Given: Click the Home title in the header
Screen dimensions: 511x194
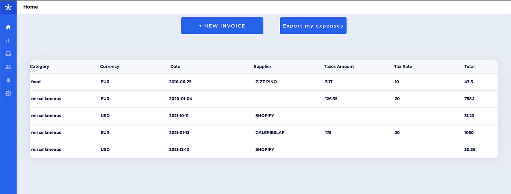Looking at the screenshot, I should [31, 7].
